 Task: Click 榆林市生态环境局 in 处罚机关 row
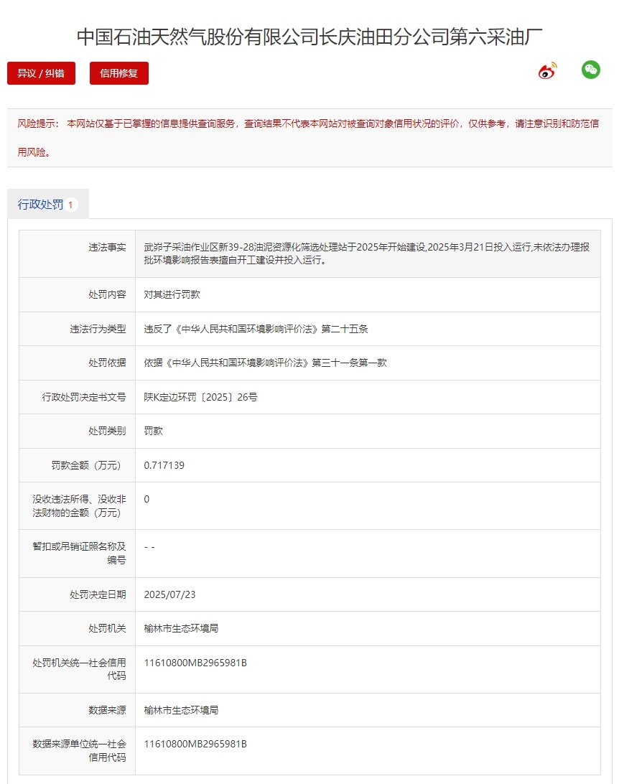181,628
